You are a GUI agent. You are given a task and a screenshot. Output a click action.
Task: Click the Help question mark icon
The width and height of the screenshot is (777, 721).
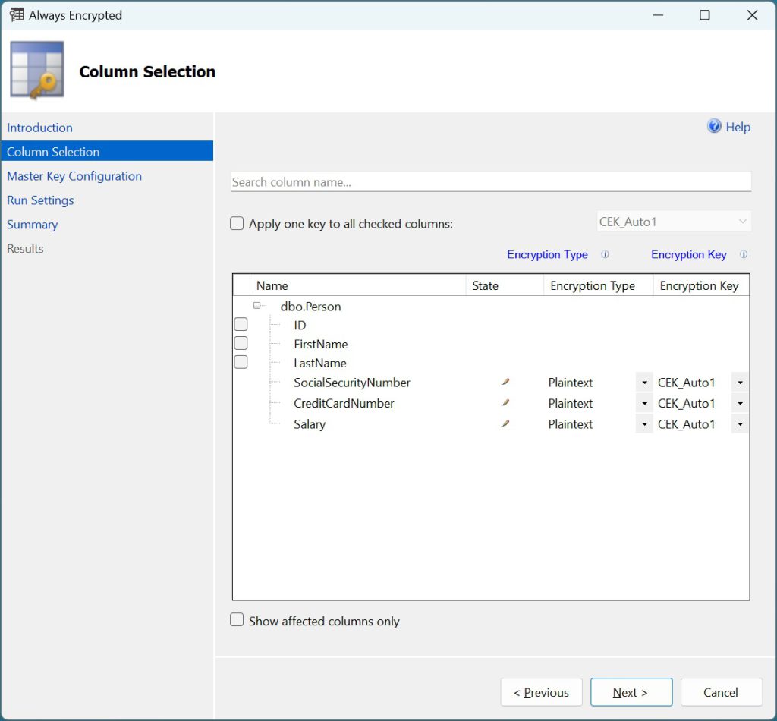coord(714,127)
